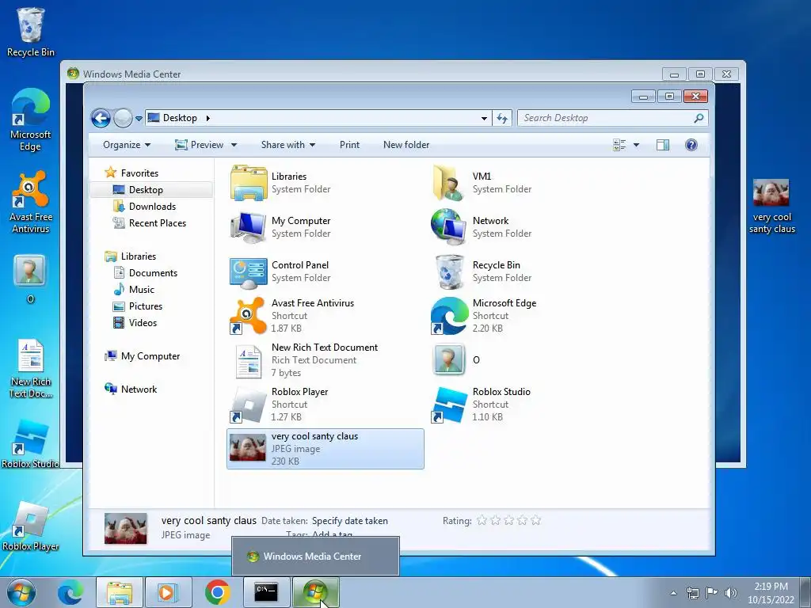Set rating to one star
811x608 pixels.
click(x=482, y=520)
